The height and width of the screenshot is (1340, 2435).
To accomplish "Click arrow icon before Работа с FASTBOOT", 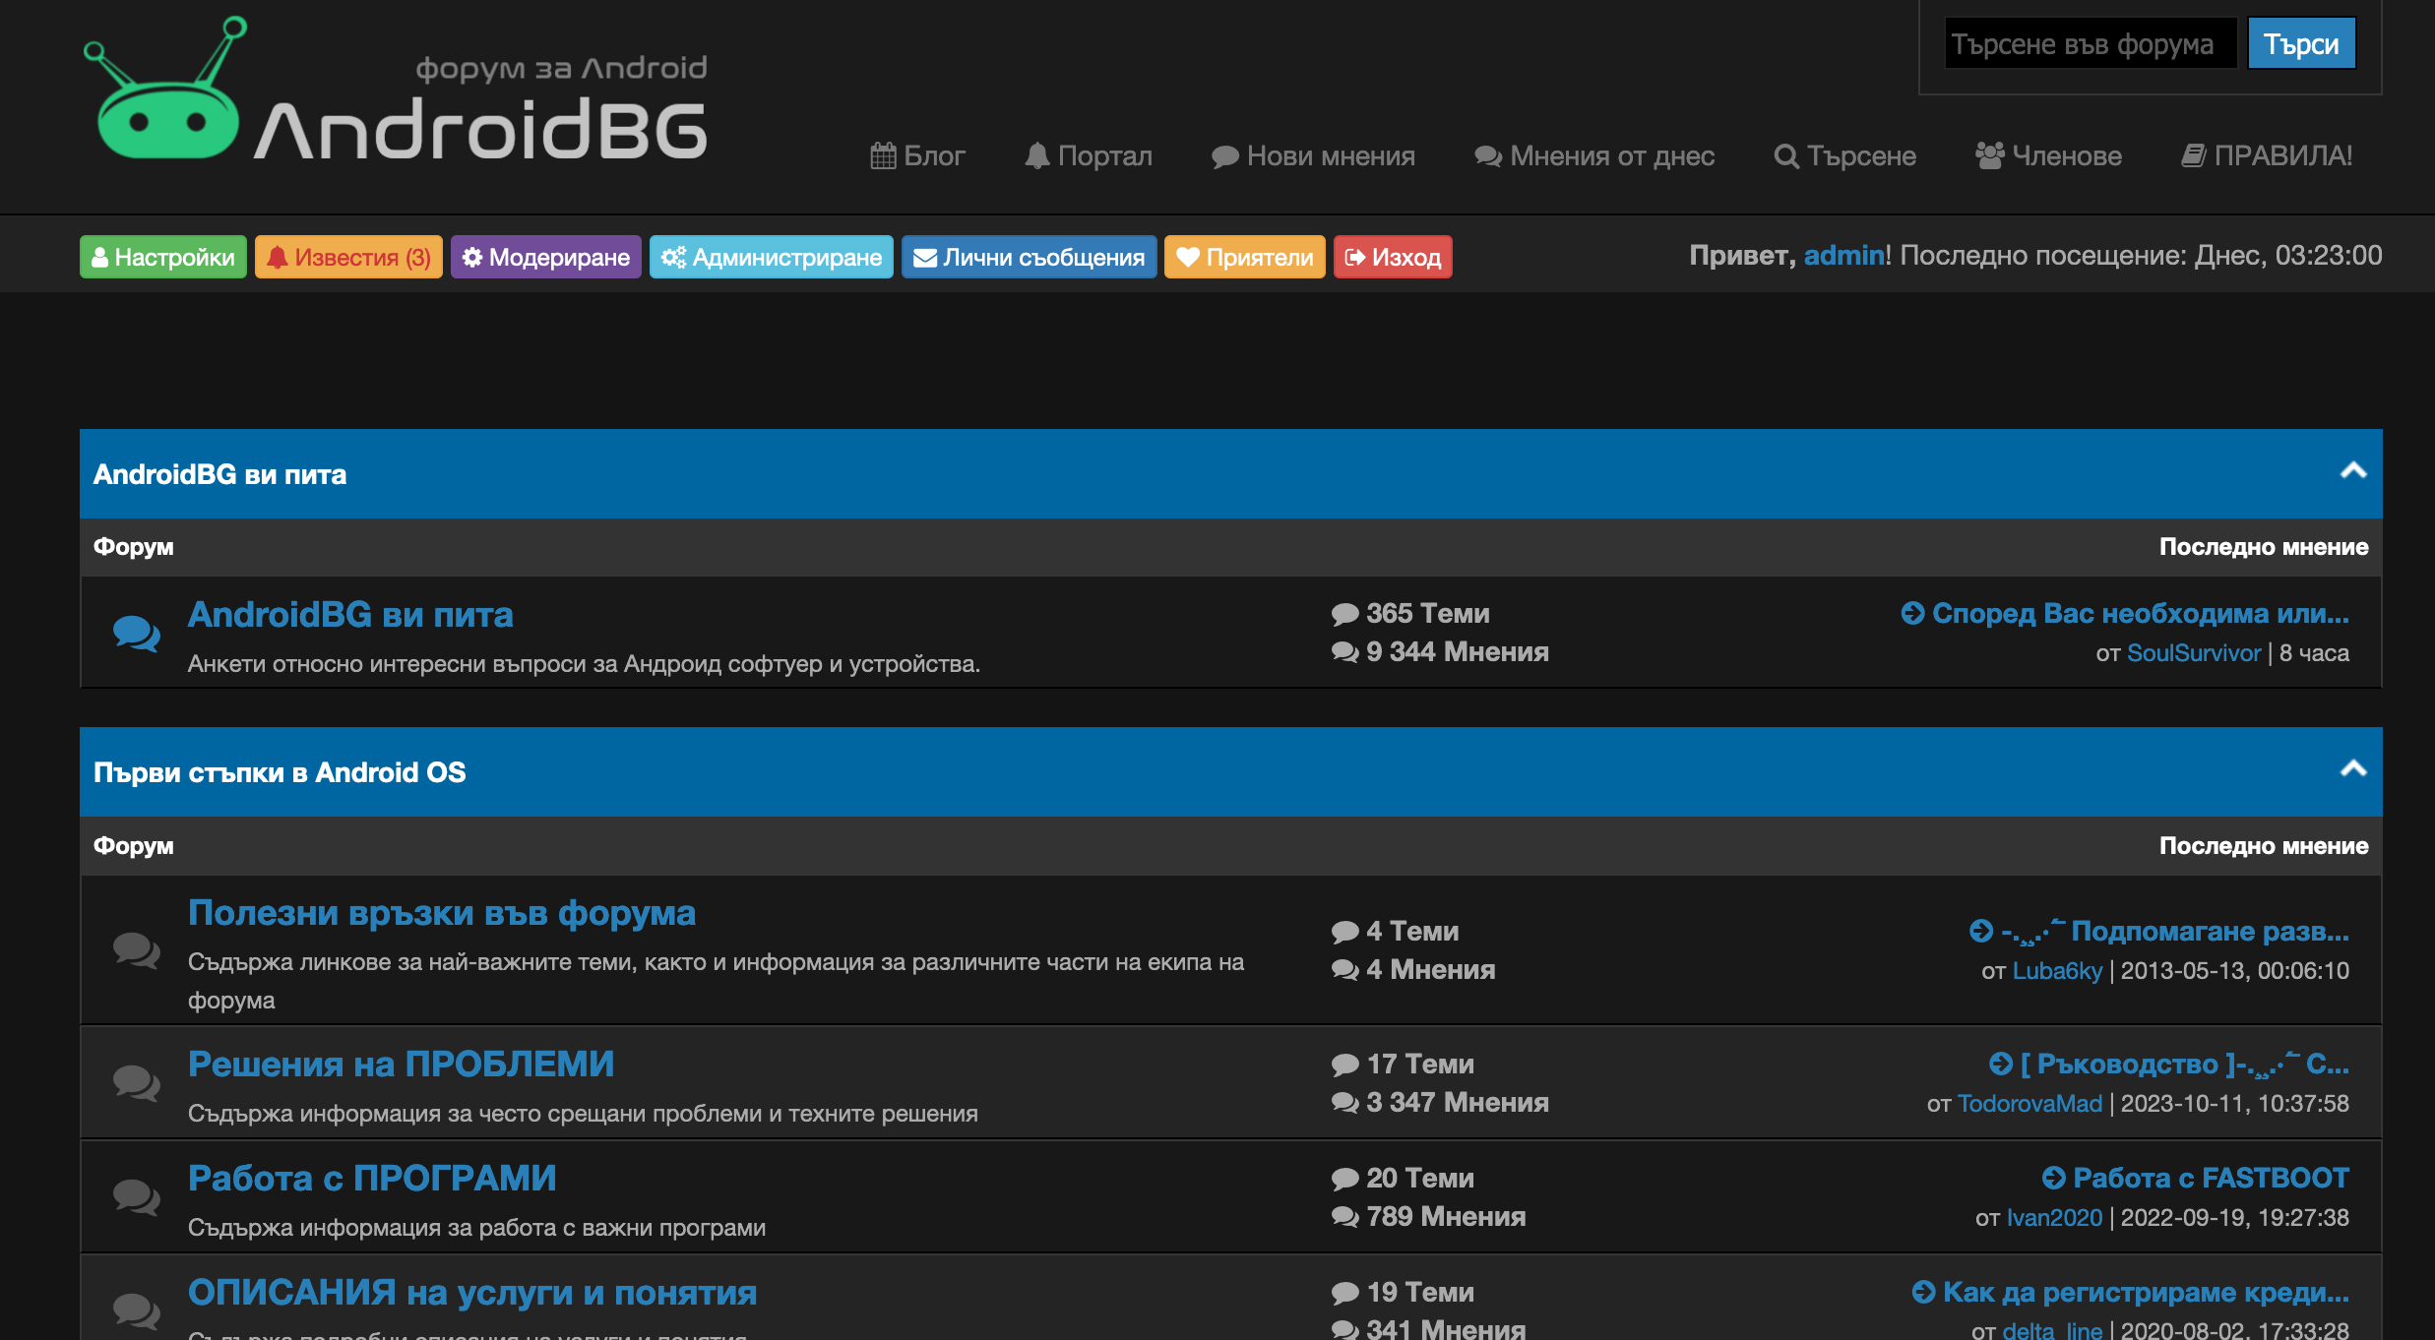I will click(2053, 1178).
